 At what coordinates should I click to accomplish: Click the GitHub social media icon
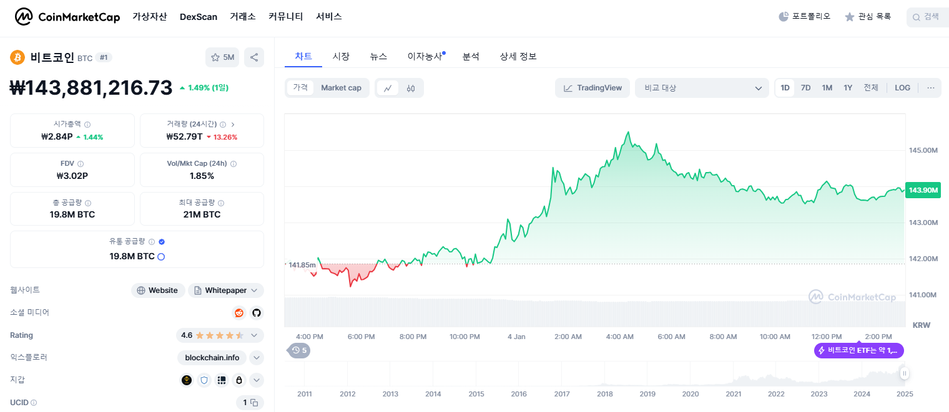pos(257,313)
